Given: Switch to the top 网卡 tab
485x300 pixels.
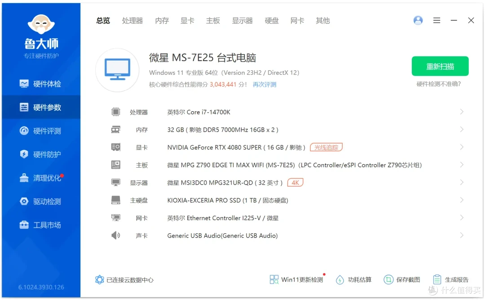Looking at the screenshot, I should [297, 20].
